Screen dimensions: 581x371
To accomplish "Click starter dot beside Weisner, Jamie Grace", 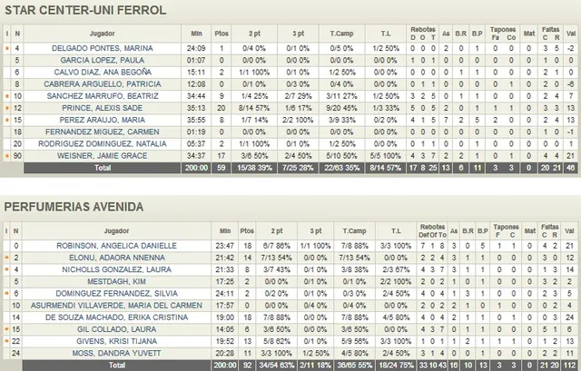I will [x=6, y=155].
